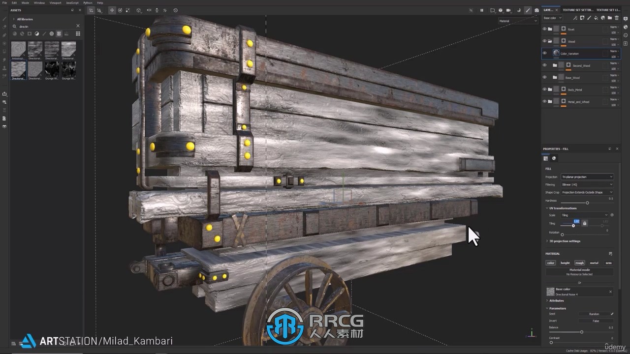Toggle the metal material channel button

(594, 263)
